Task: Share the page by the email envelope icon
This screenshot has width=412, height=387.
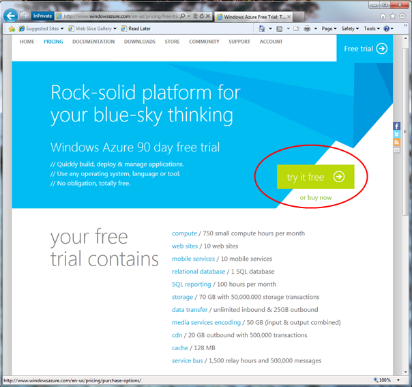Action: point(397,150)
